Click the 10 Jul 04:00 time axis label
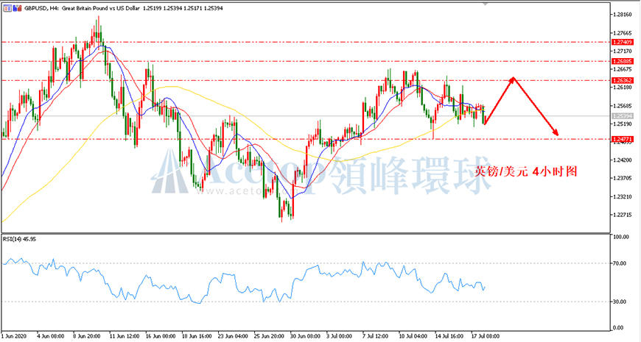Screen dimensions: 641x342 point(413,336)
